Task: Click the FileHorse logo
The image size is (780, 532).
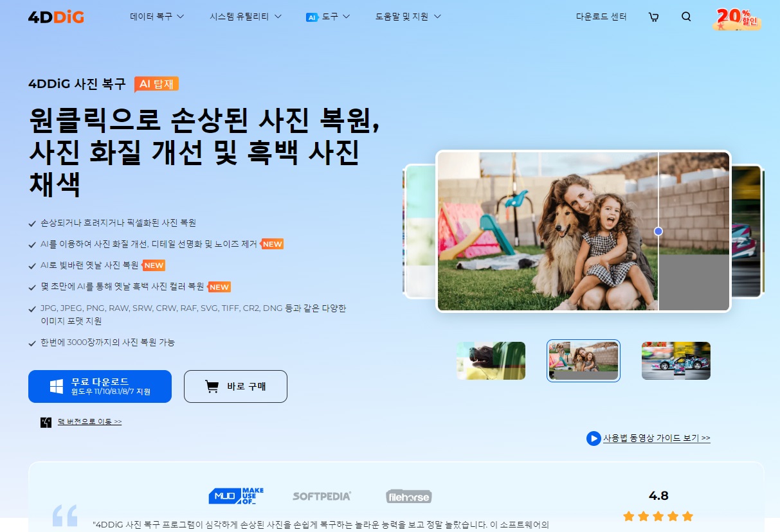Action: pos(409,496)
